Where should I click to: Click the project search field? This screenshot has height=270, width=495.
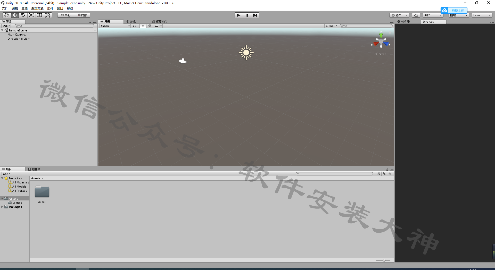pyautogui.click(x=334, y=174)
